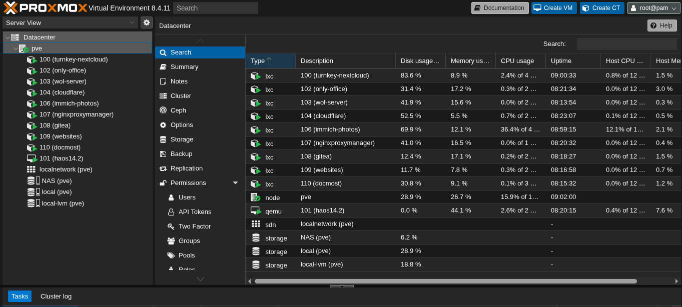Click the Storage icon in side menu

click(x=163, y=139)
